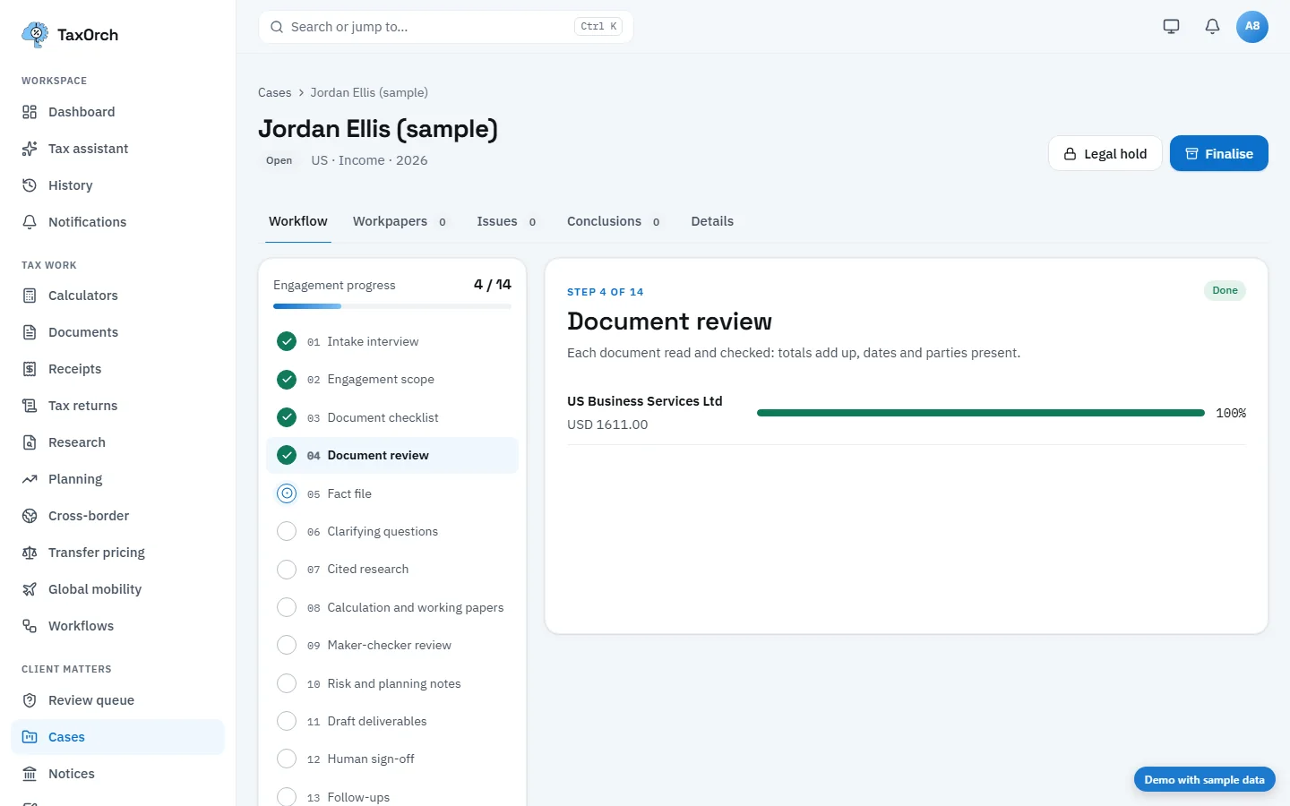
Task: Click the Cross-border globe icon
Action: 30,516
